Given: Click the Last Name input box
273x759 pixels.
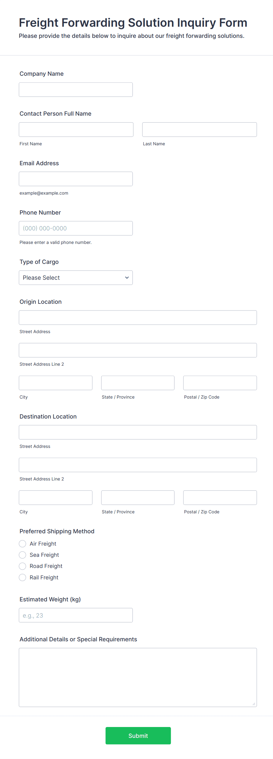Looking at the screenshot, I should [x=199, y=130].
